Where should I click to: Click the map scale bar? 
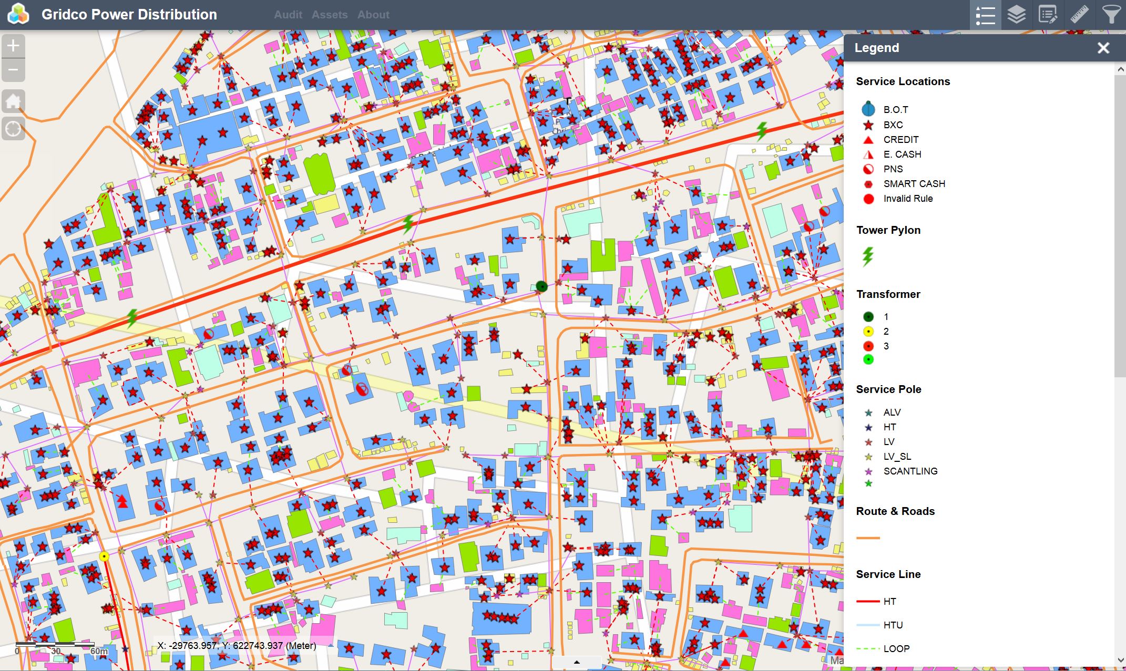pyautogui.click(x=55, y=644)
